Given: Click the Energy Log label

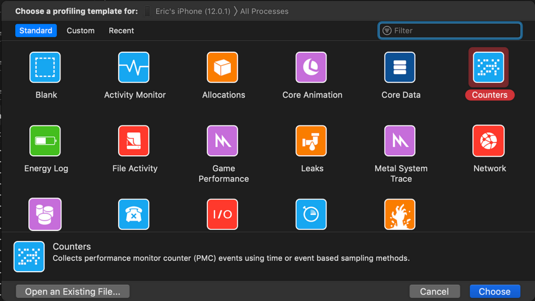Looking at the screenshot, I should coord(46,169).
